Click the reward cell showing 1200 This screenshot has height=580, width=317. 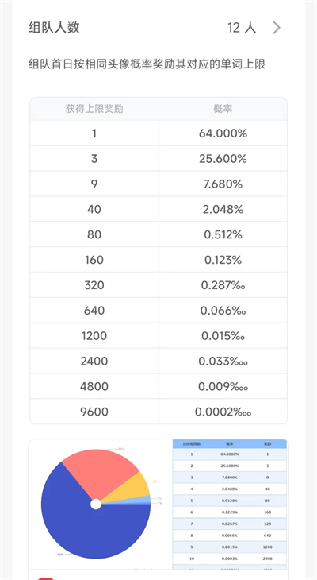point(94,336)
